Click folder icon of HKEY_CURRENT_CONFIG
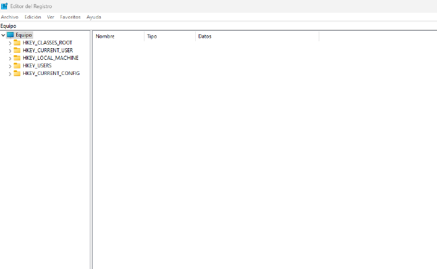Image resolution: width=437 pixels, height=269 pixels. coord(17,73)
